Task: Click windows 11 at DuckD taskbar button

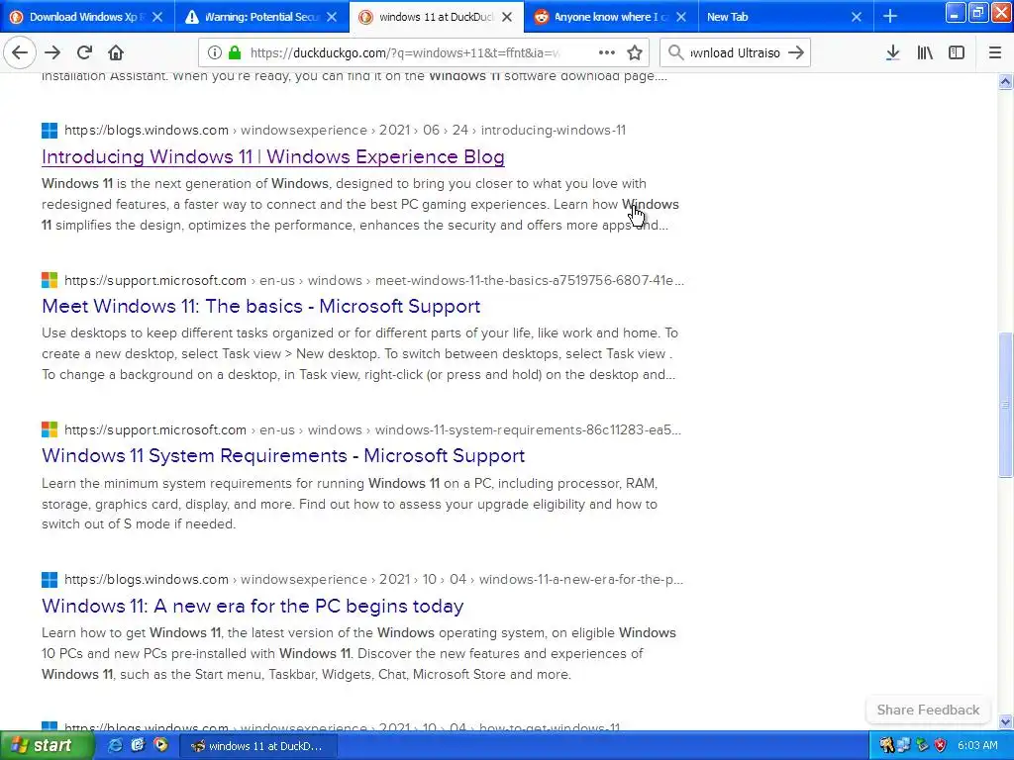Action: tap(257, 746)
